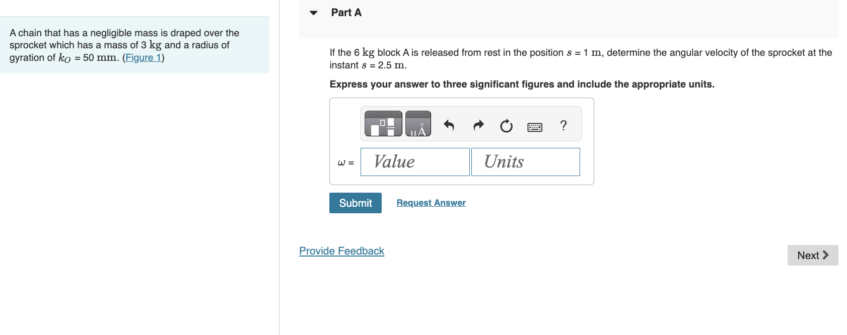Click inside the Value input field

pos(415,161)
